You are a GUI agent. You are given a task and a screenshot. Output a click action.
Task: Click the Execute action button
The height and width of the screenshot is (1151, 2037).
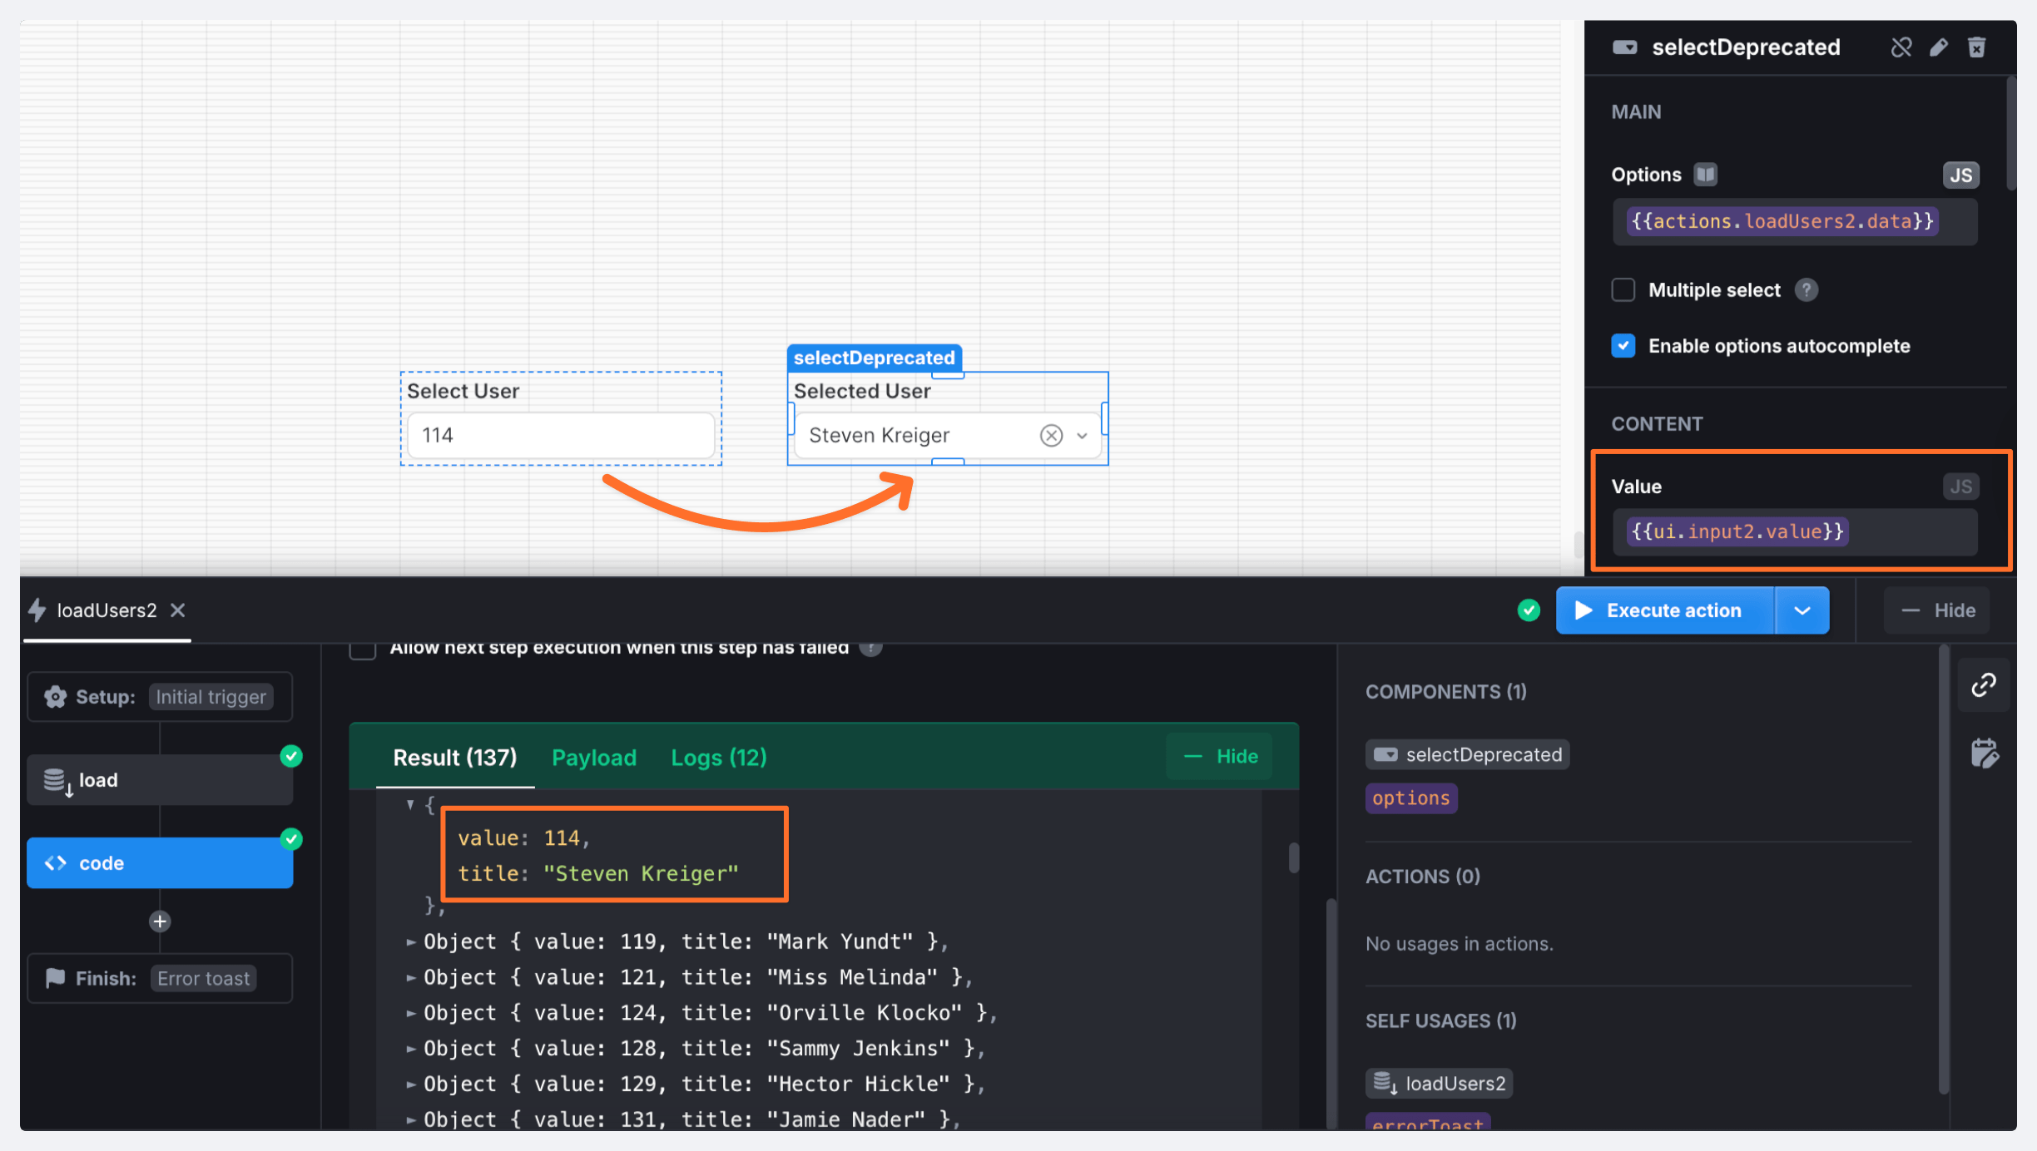coord(1664,610)
